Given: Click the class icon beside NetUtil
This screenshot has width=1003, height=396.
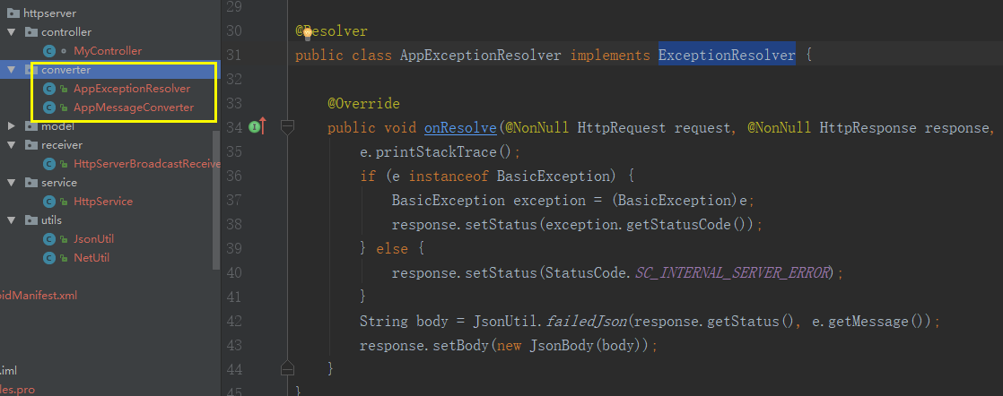Looking at the screenshot, I should 48,258.
